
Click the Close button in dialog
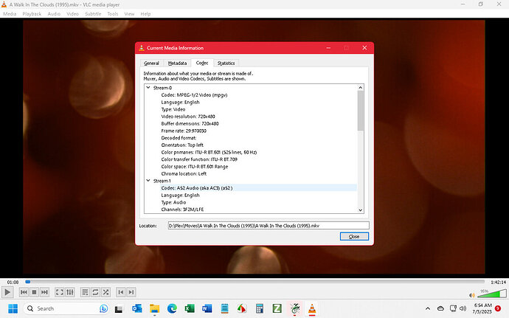click(x=354, y=236)
